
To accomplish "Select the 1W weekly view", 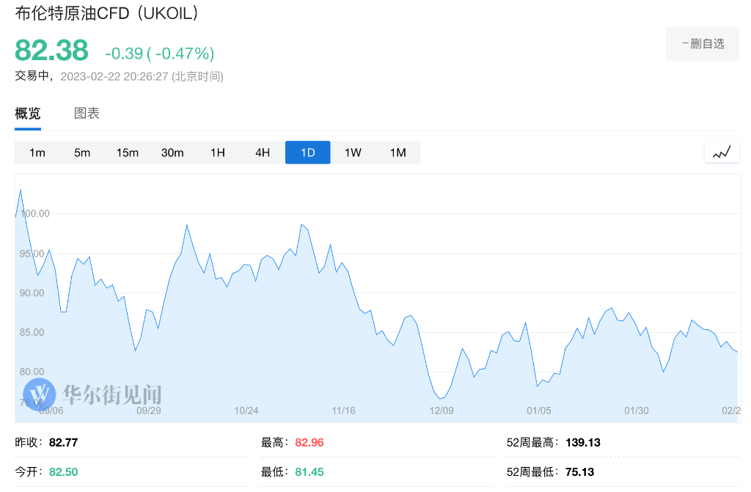I will (x=352, y=152).
